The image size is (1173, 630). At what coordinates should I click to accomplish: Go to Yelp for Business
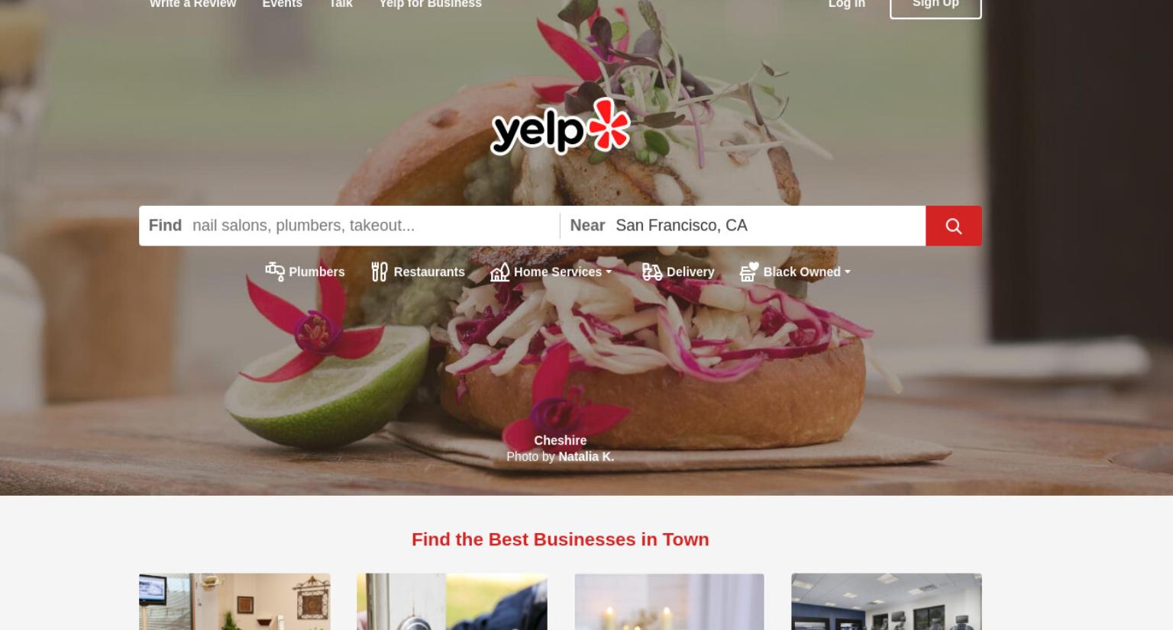coord(430,4)
